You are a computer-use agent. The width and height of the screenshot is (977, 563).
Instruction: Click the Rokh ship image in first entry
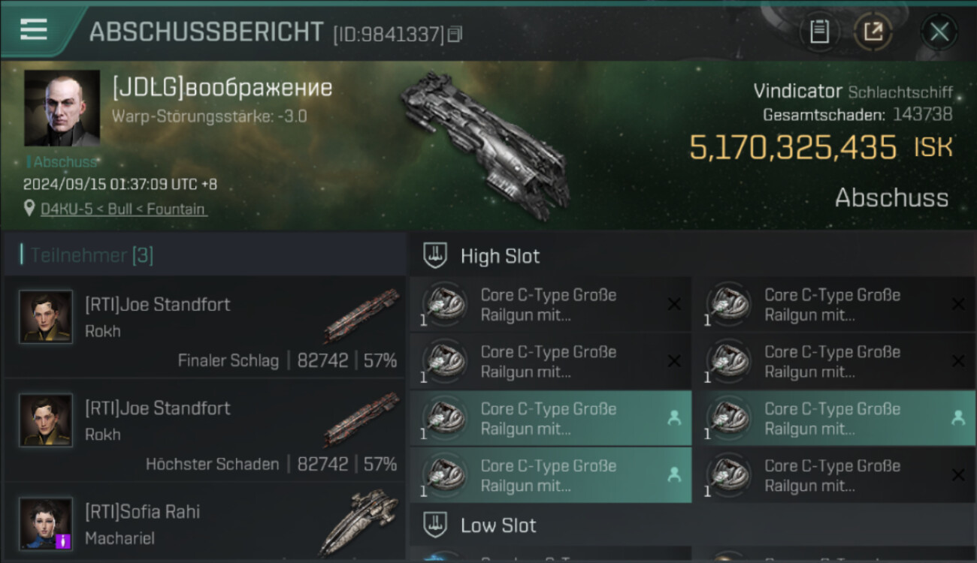click(361, 315)
